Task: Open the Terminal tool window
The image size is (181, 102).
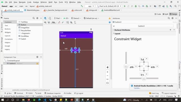Action: point(19,93)
